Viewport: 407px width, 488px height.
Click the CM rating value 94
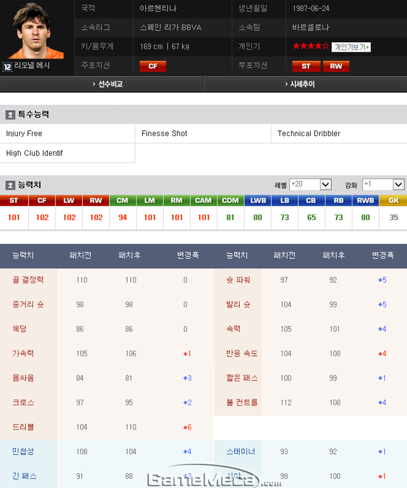click(123, 217)
